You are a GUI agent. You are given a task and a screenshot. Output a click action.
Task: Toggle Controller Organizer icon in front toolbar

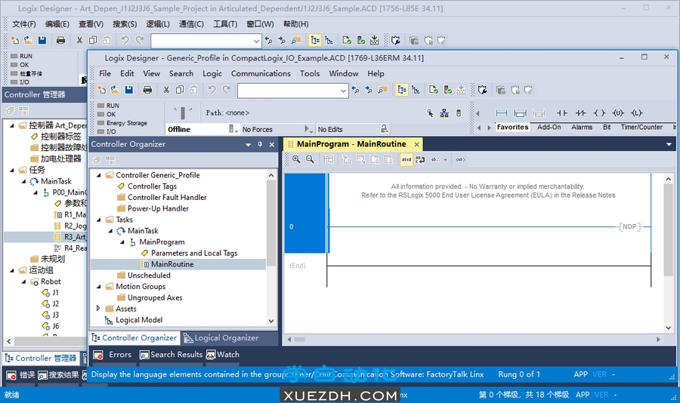(x=402, y=90)
